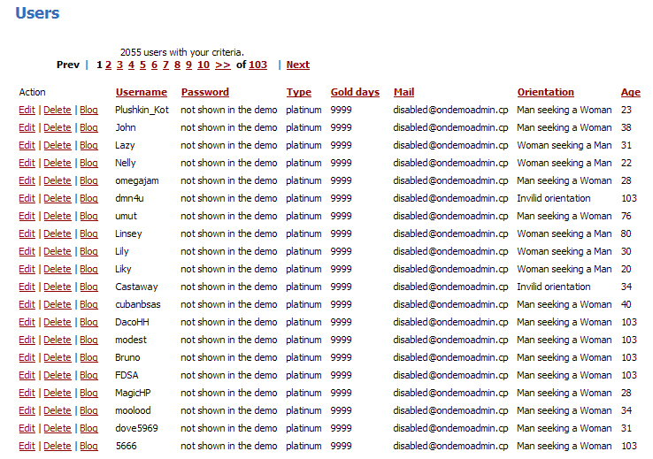The width and height of the screenshot is (653, 459).
Task: Edit user modest
Action: (27, 340)
